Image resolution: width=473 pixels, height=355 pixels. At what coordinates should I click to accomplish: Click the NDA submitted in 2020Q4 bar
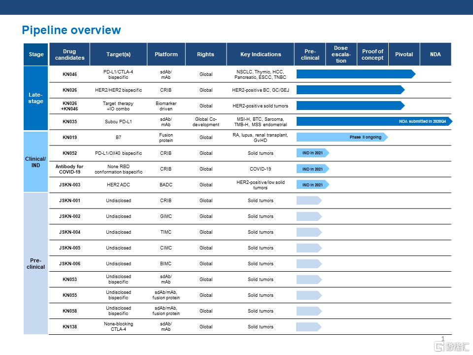click(x=373, y=121)
